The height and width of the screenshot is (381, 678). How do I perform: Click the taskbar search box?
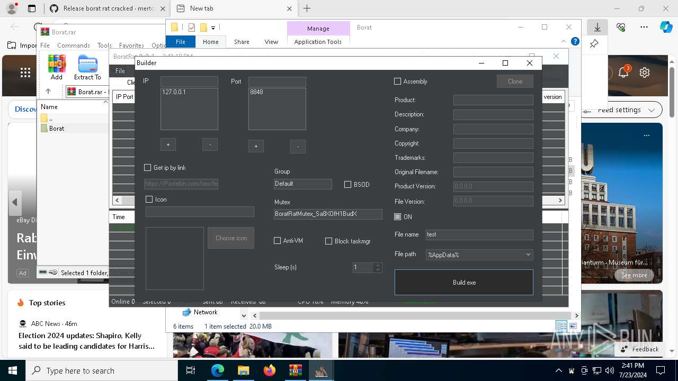(x=102, y=370)
